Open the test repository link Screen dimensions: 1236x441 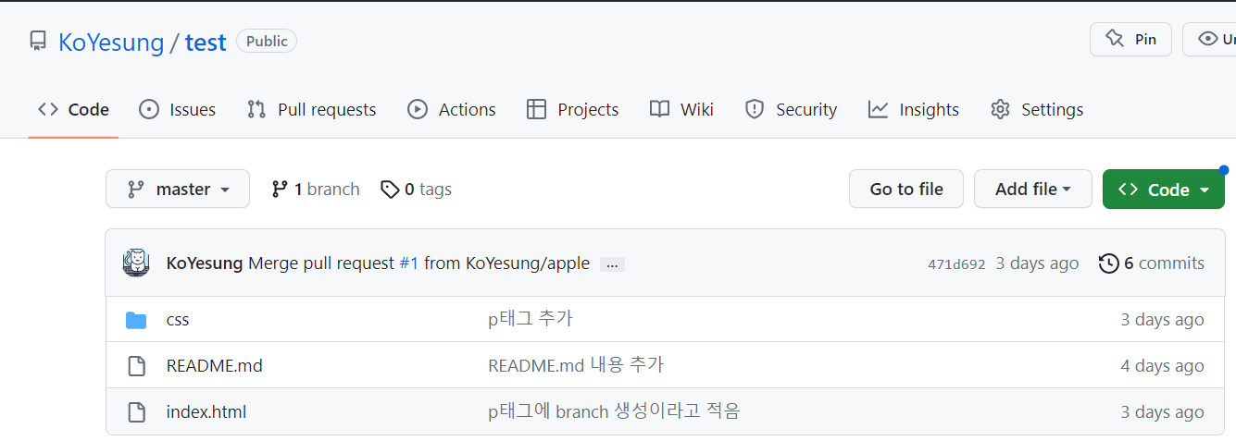206,42
